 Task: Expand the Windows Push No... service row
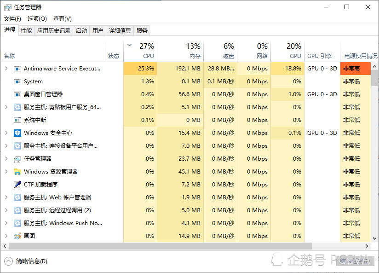coord(6,223)
